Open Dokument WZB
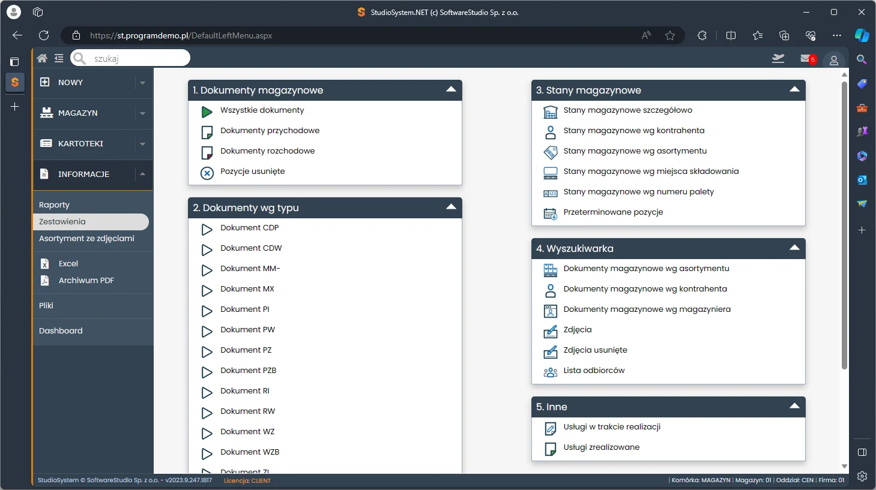The width and height of the screenshot is (876, 490). click(250, 452)
